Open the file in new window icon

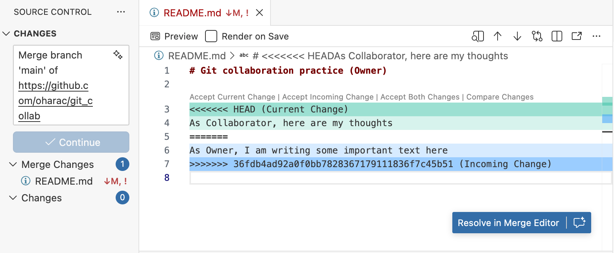click(577, 36)
